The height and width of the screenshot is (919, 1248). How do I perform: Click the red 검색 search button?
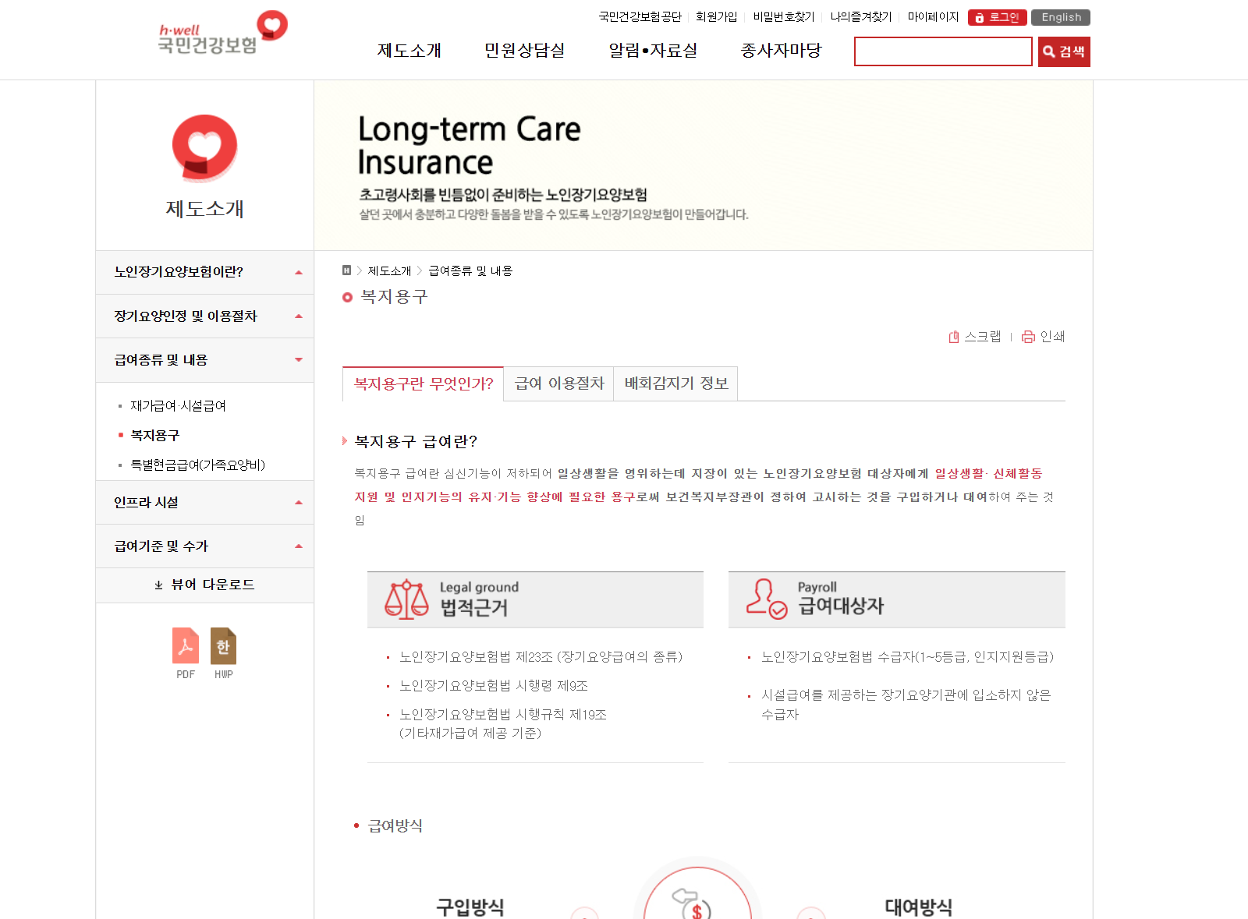[1064, 51]
